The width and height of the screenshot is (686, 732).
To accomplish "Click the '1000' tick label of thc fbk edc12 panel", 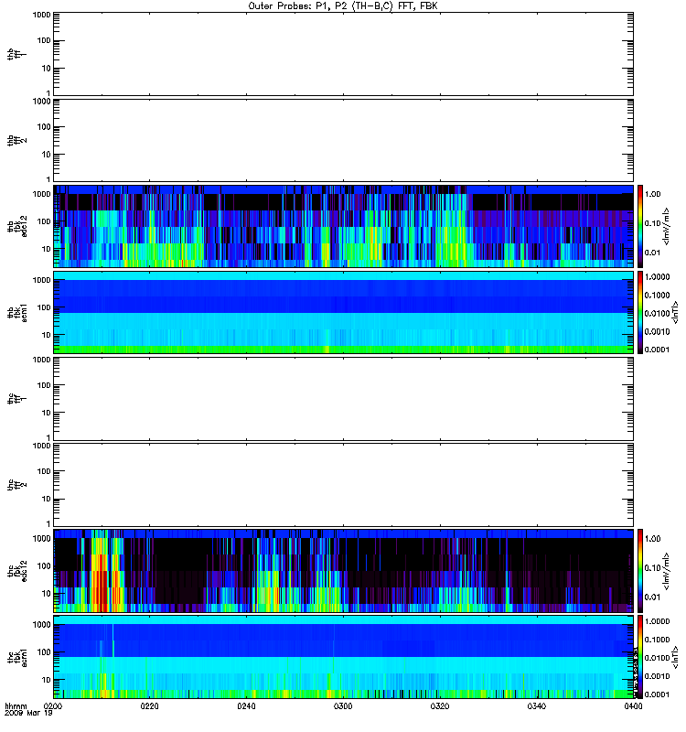I will click(41, 539).
